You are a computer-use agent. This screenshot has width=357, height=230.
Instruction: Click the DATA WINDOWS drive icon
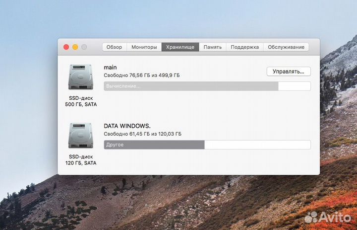(81, 136)
